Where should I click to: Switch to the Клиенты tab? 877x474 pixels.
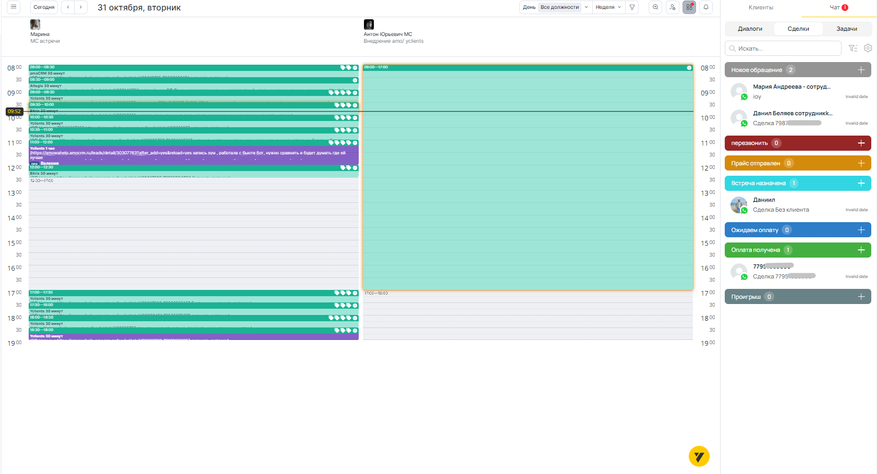tap(761, 7)
